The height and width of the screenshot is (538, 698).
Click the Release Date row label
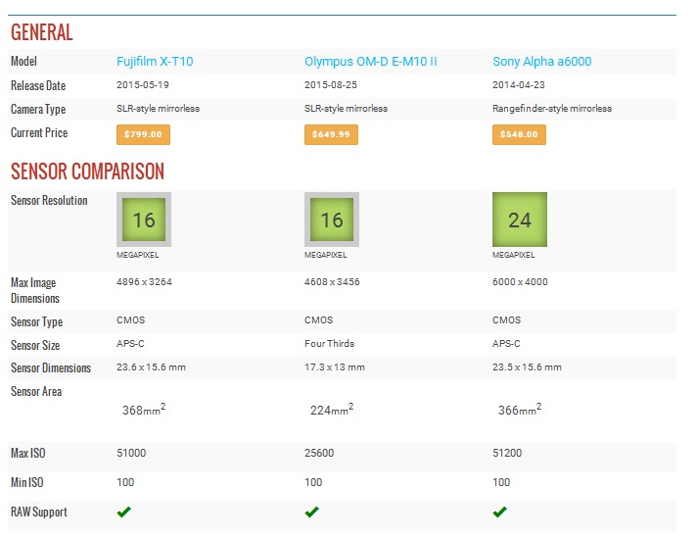pos(38,85)
